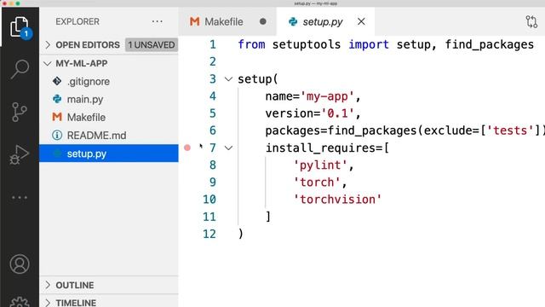Image resolution: width=545 pixels, height=307 pixels.
Task: Click the M icon beside Makefile in tree
Action: (x=57, y=117)
